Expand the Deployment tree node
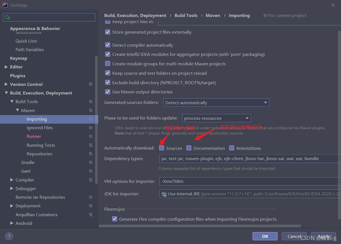This screenshot has width=341, height=244. [12, 206]
